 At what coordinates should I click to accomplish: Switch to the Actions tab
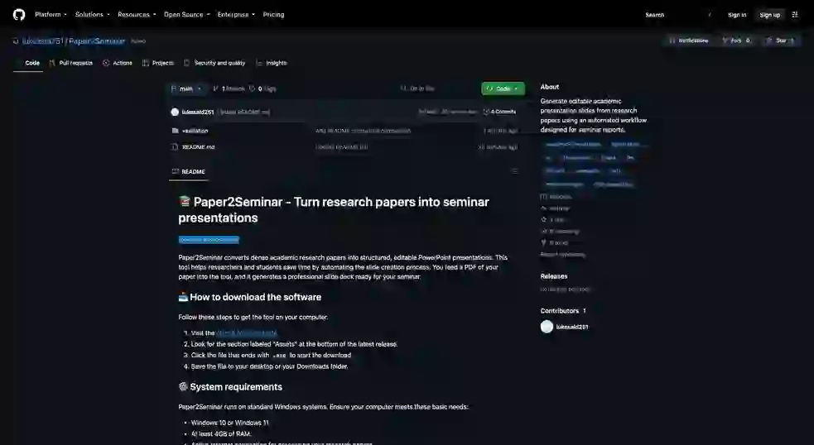click(118, 63)
